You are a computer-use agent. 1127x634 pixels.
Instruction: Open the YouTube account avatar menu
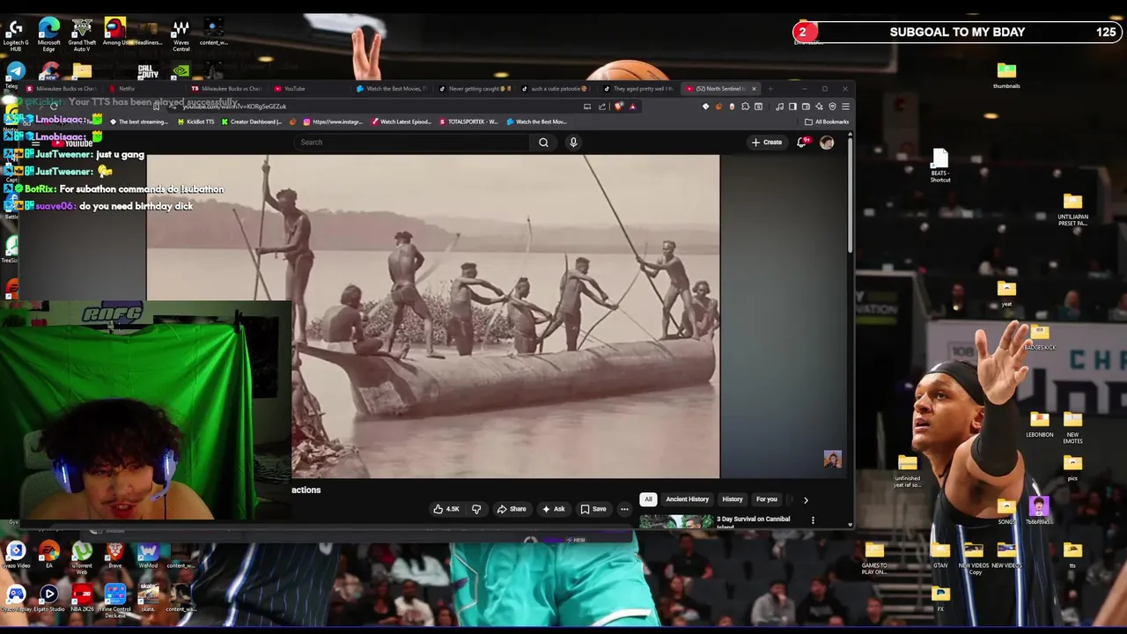tap(827, 142)
